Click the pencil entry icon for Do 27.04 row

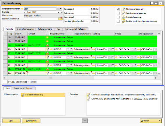pos(47,73)
